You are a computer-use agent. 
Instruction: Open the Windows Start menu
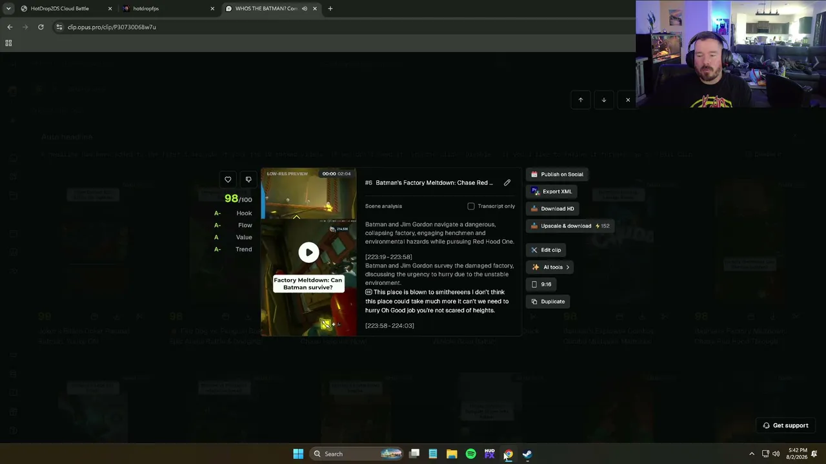(298, 454)
